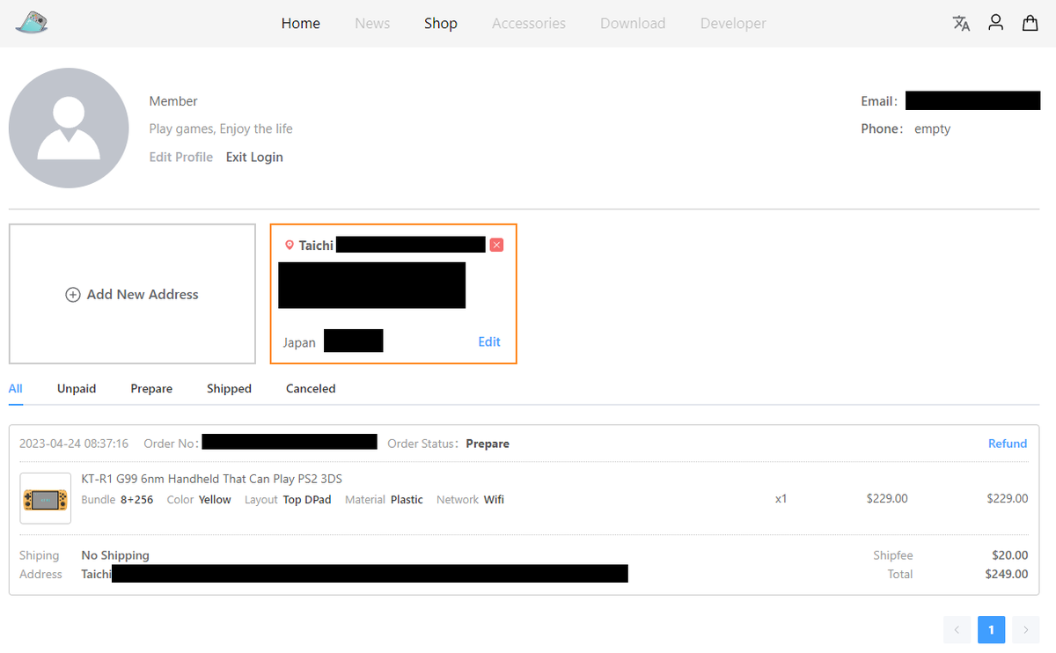Open the KT-R1 G99 6nm Handheld product title
The height and width of the screenshot is (653, 1056).
pyautogui.click(x=212, y=479)
